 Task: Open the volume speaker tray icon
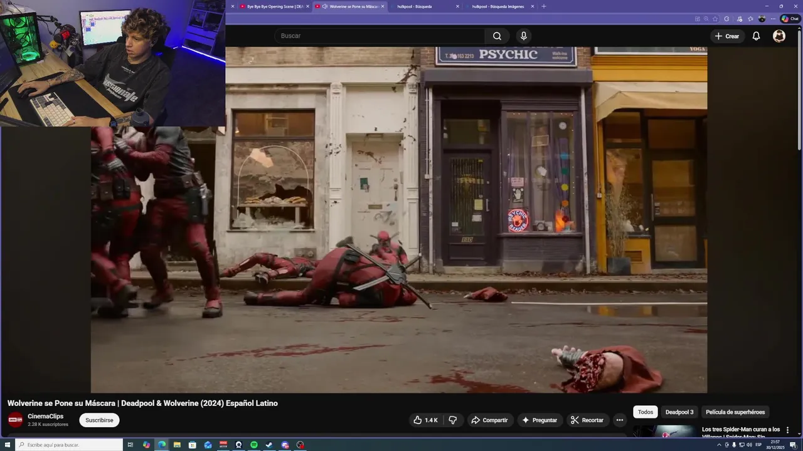(x=749, y=445)
